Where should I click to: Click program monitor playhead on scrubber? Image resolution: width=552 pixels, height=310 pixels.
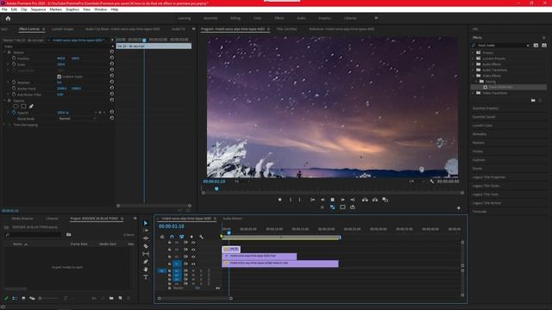(216, 189)
